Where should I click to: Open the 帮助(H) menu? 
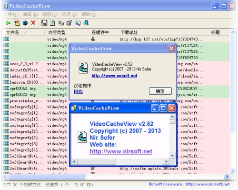point(89,14)
